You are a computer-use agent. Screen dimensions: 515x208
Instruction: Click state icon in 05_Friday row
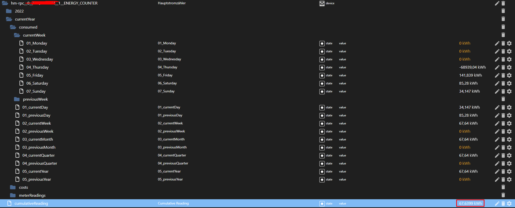[x=322, y=75]
